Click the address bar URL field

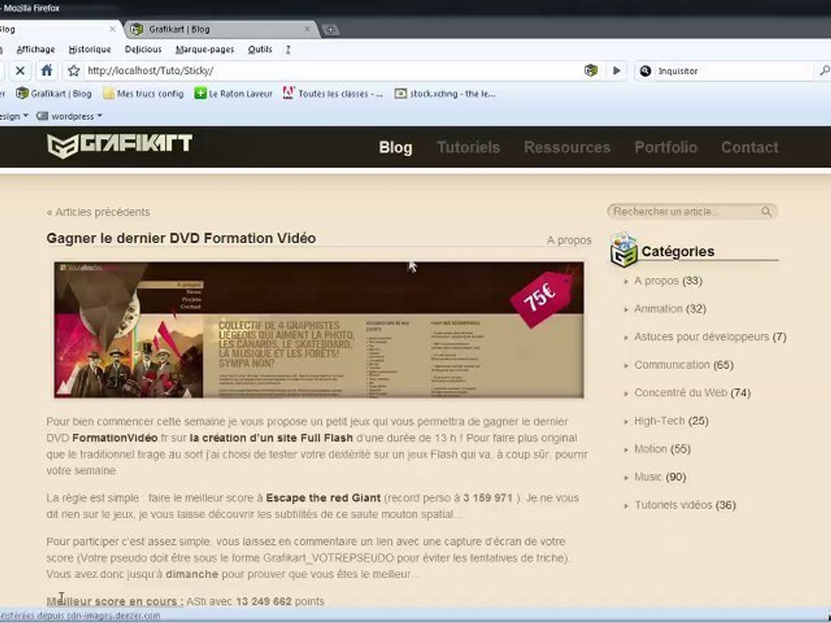[x=332, y=70]
